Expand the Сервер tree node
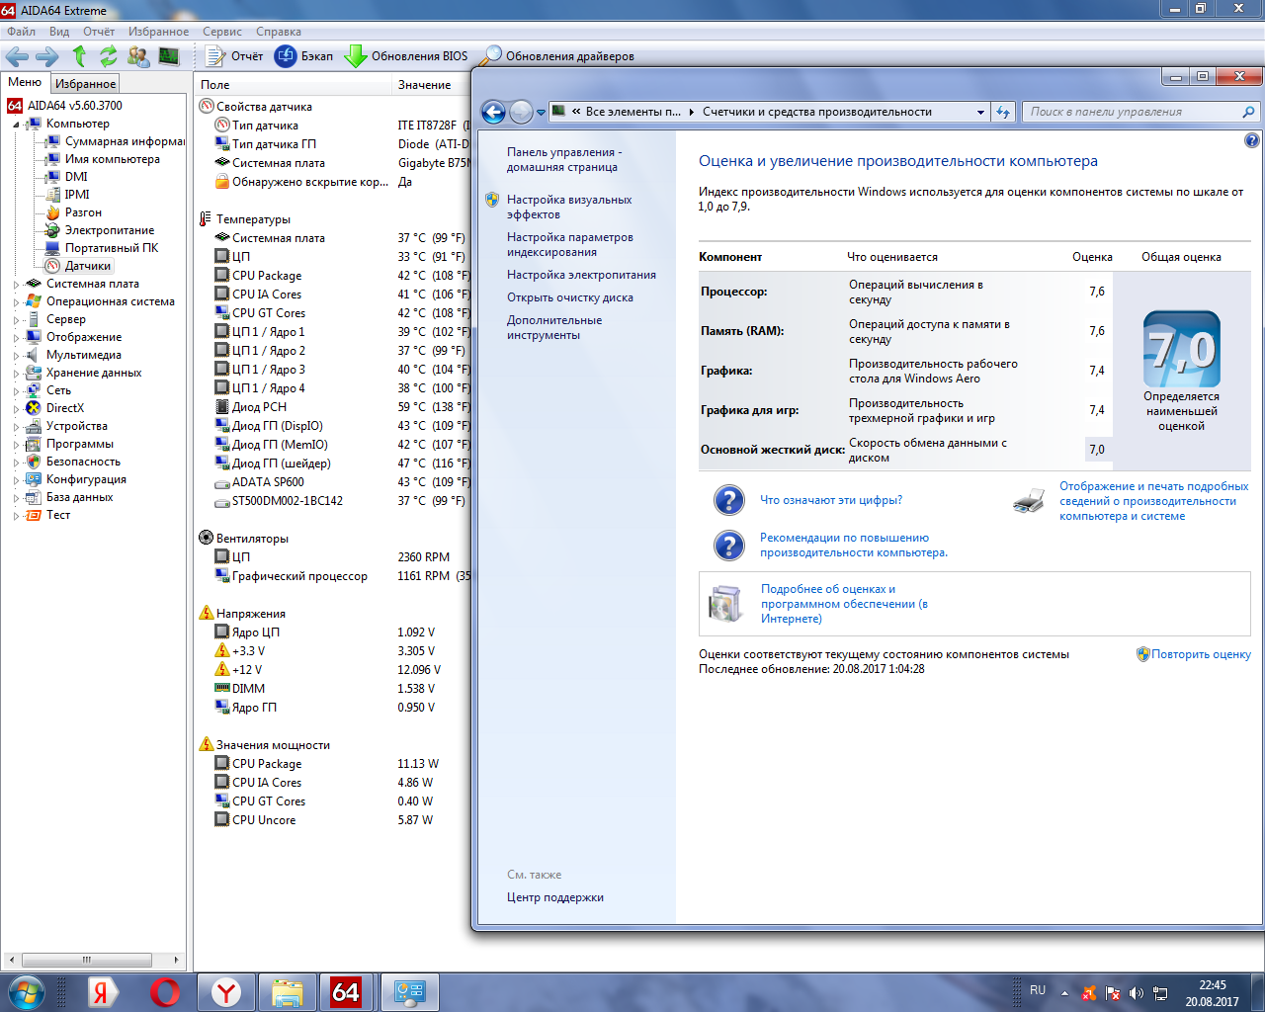The image size is (1265, 1012). (16, 320)
